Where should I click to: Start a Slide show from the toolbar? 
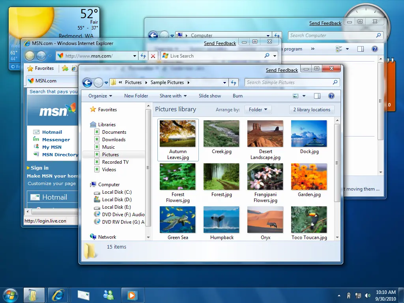(x=209, y=95)
